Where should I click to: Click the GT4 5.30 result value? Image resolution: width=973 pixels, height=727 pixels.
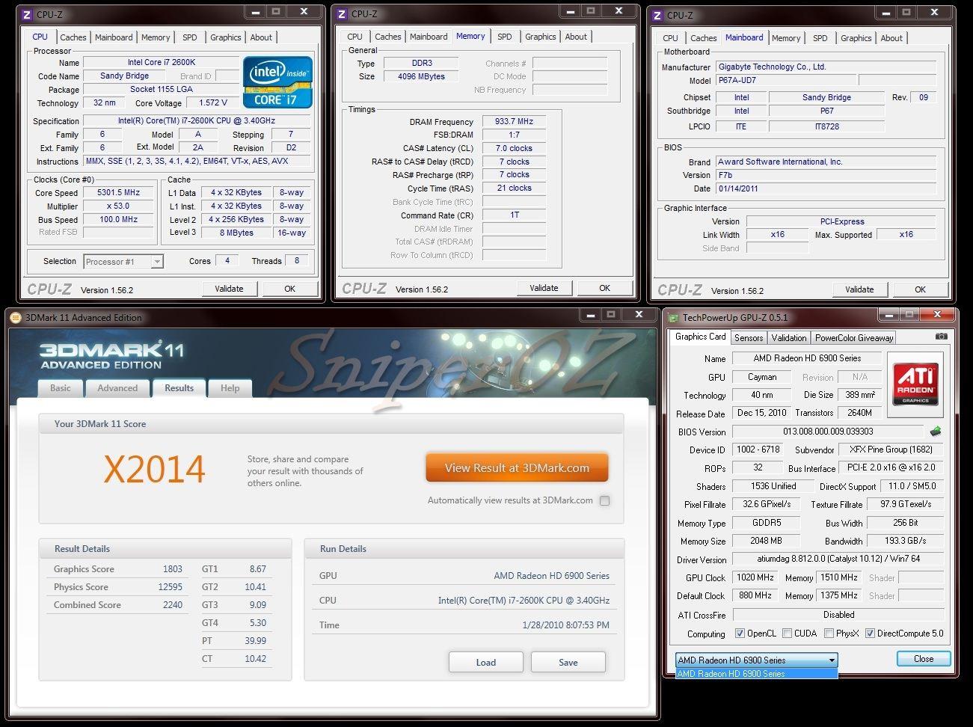(x=257, y=623)
